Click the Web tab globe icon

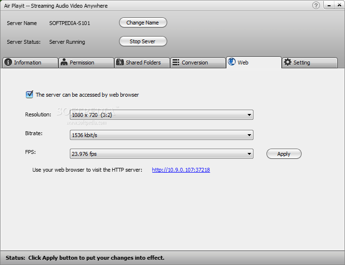[232, 62]
